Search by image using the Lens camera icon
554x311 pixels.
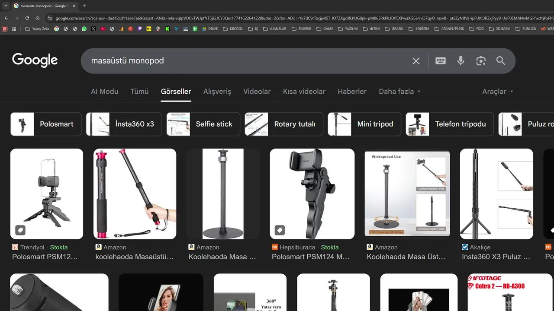pos(481,61)
